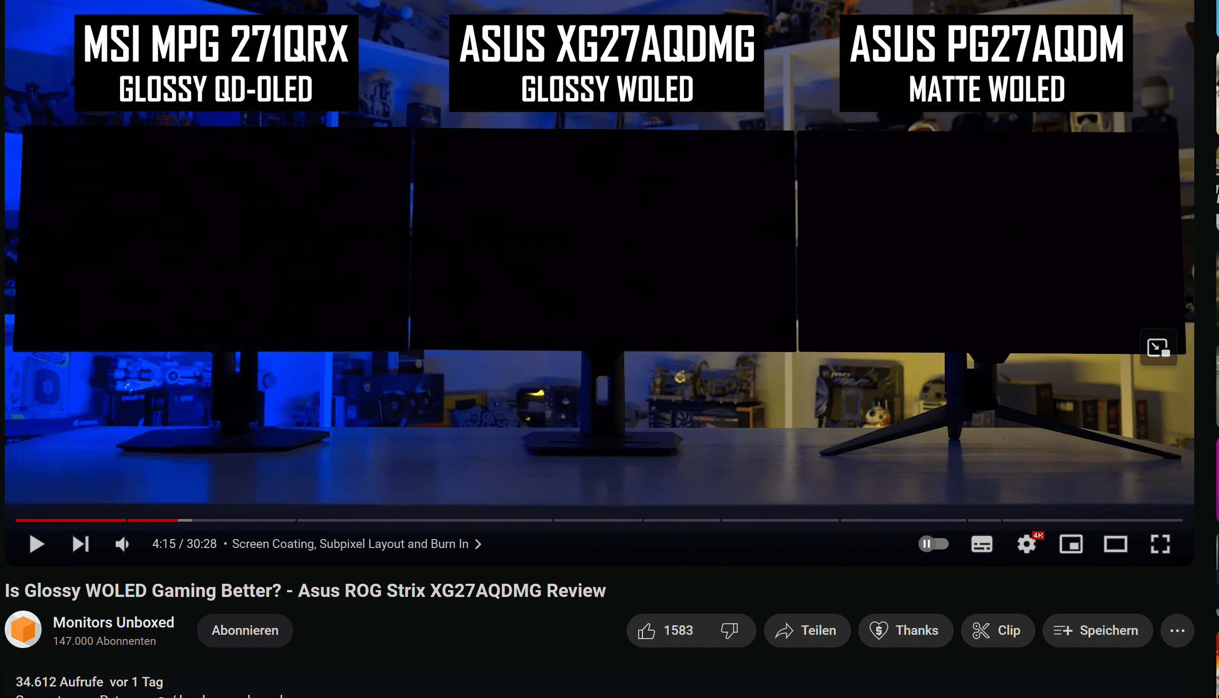This screenshot has height=698, width=1219.
Task: Create a Clip from video
Action: [x=997, y=630]
